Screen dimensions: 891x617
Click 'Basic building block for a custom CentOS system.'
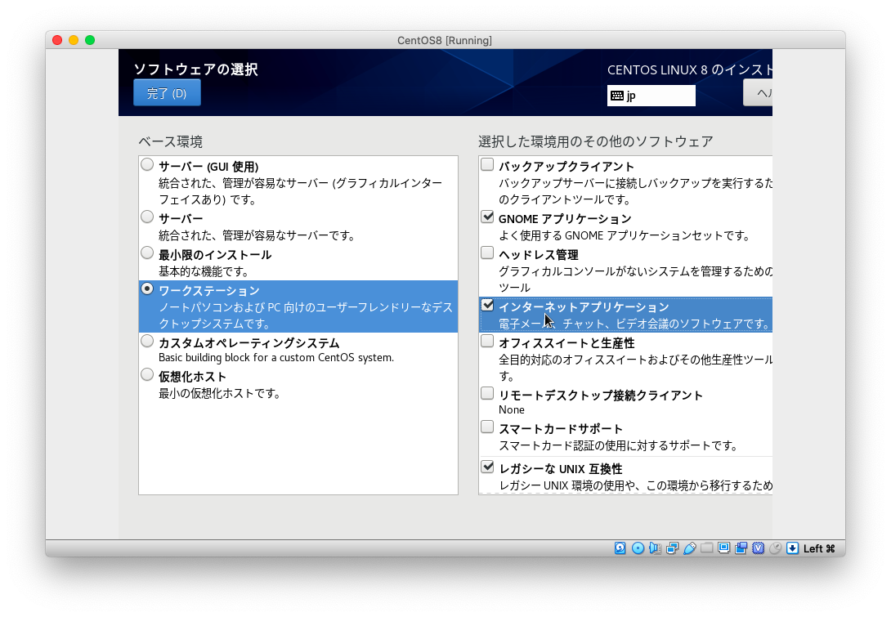tap(276, 357)
